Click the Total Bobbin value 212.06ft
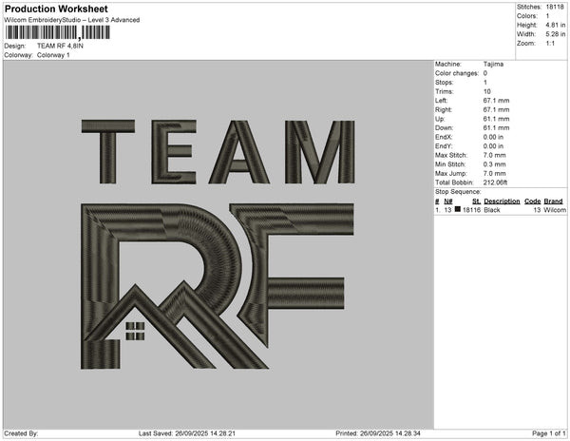Viewport: 570px width, 441px height. click(496, 182)
